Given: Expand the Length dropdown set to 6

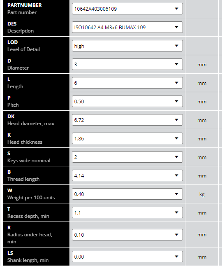Looking at the screenshot, I should 127,83.
